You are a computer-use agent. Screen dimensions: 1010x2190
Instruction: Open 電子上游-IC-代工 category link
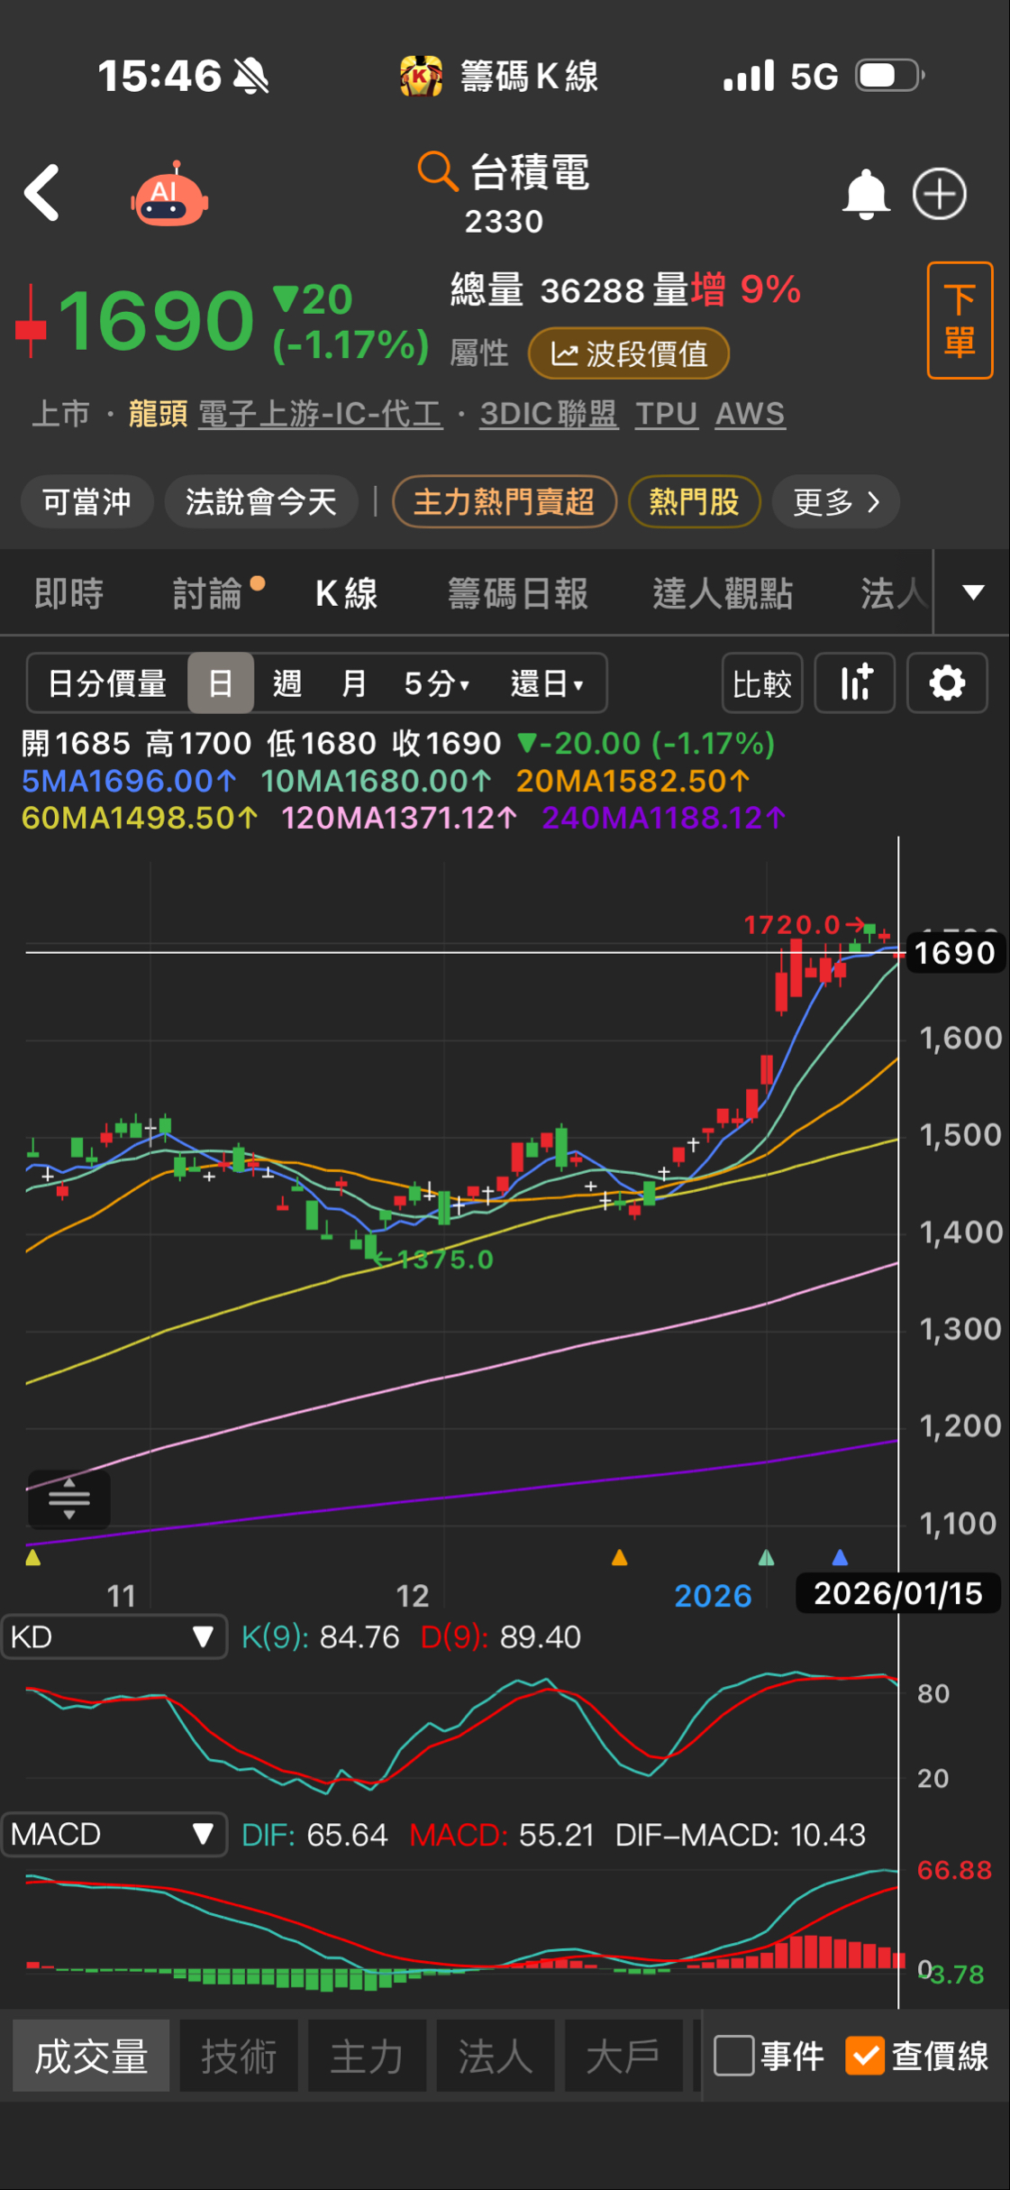pyautogui.click(x=320, y=414)
